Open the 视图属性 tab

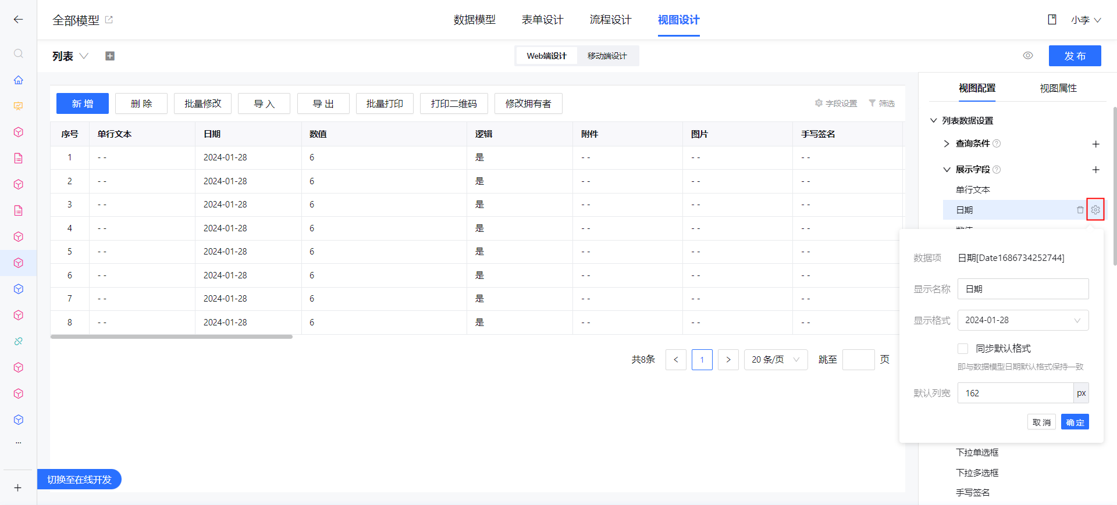(1058, 88)
